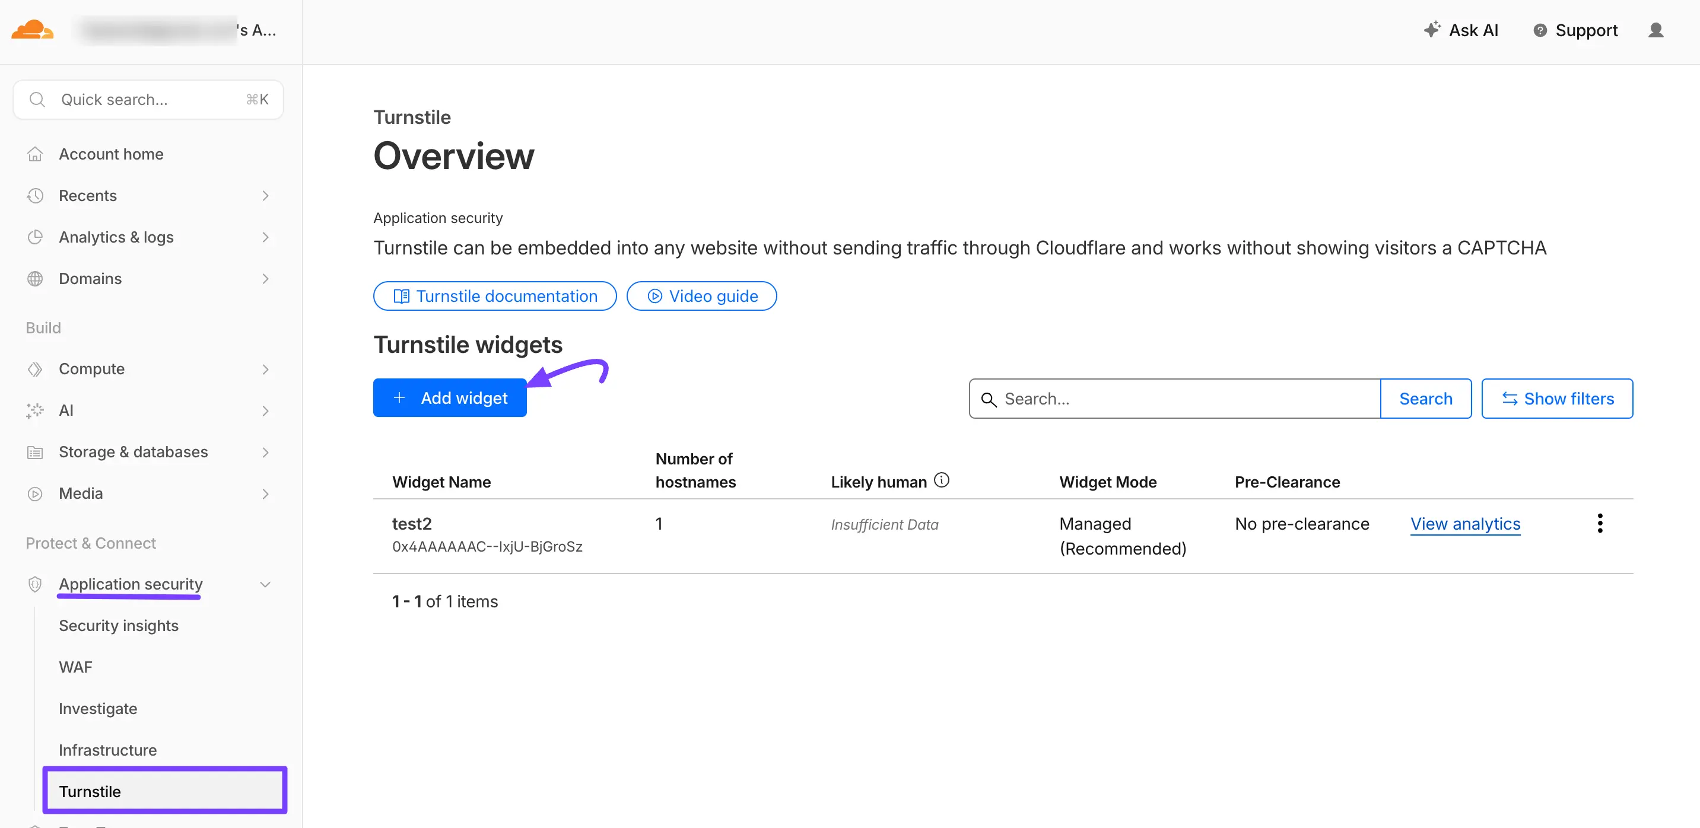The height and width of the screenshot is (828, 1700).
Task: Select Security insights in sidebar
Action: (118, 626)
